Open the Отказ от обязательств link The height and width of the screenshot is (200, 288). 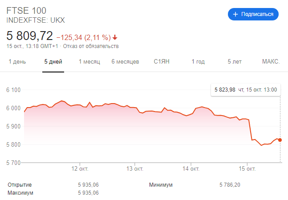91,46
